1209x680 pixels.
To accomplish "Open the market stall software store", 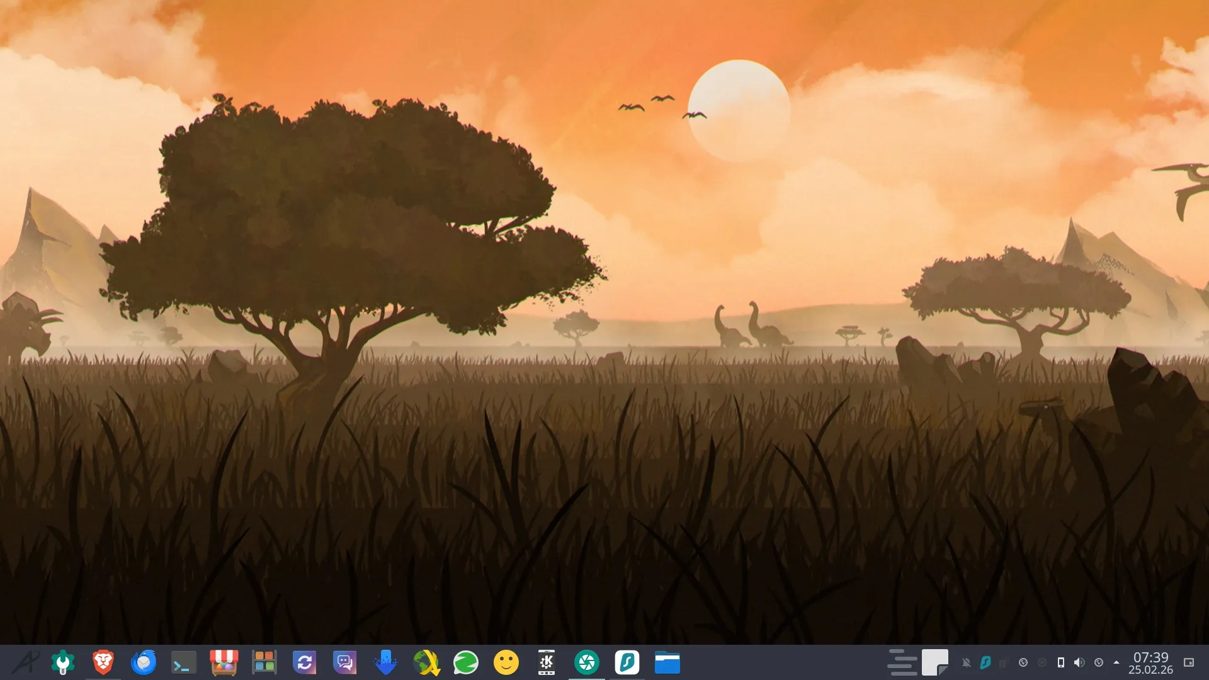I will coord(224,662).
